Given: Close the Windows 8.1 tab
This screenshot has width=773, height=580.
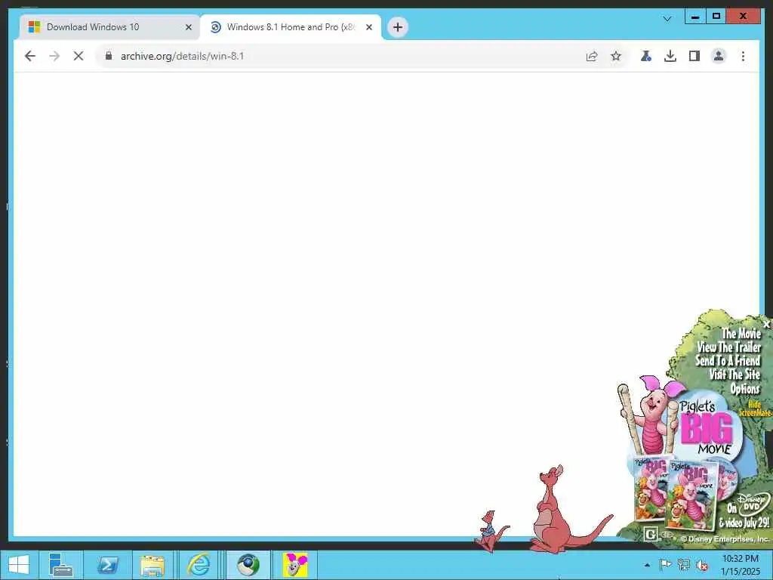Looking at the screenshot, I should (368, 27).
